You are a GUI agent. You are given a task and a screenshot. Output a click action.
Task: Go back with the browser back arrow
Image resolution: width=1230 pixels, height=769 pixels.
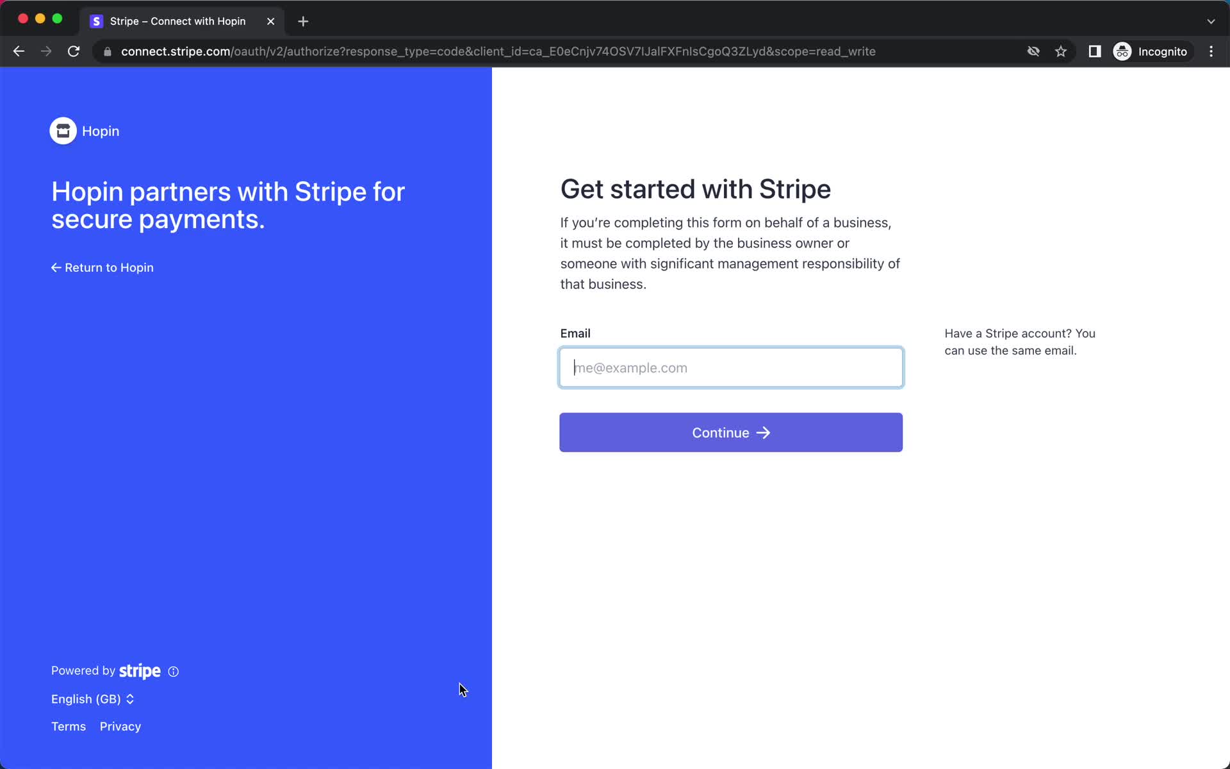pyautogui.click(x=19, y=51)
